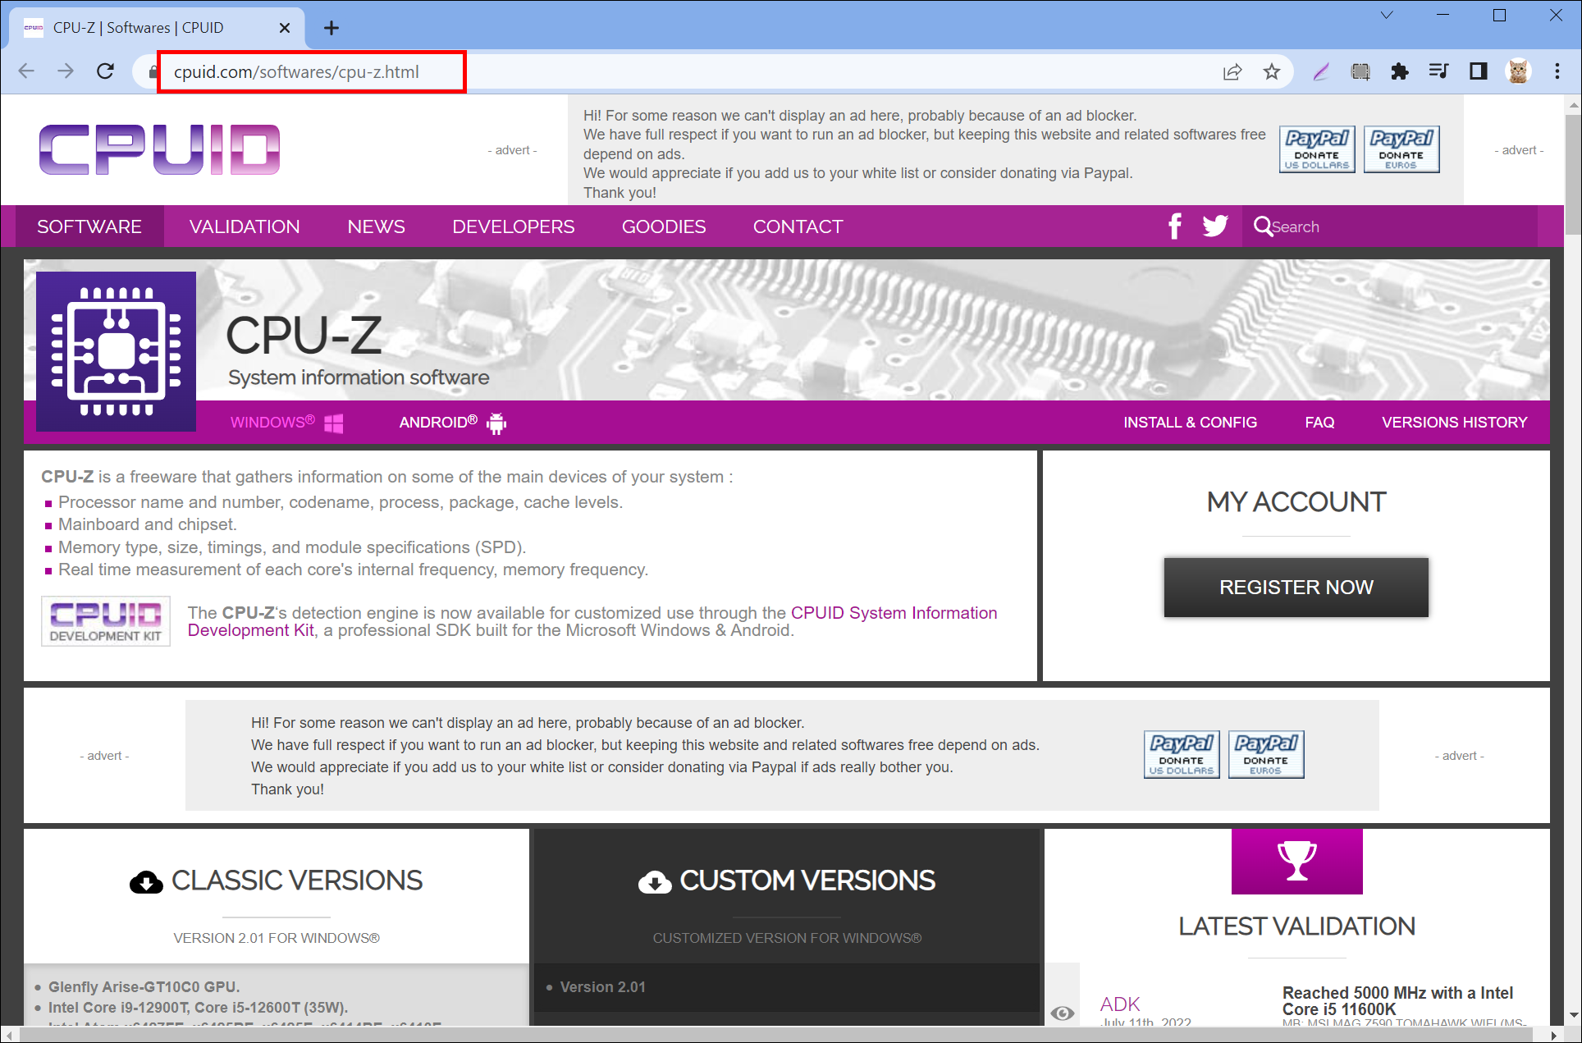Click the ADK validation link
The width and height of the screenshot is (1582, 1043).
(x=1120, y=1004)
